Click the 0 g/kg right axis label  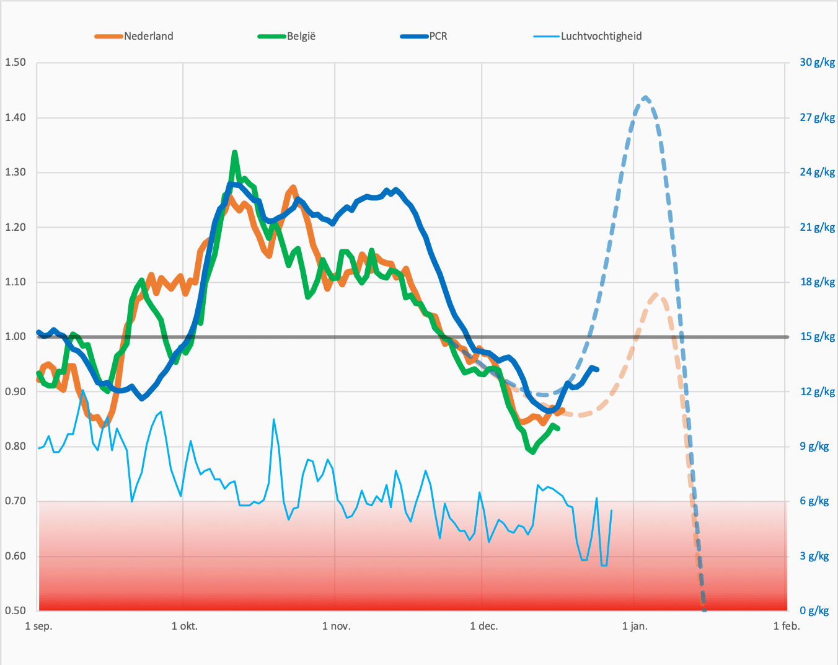click(x=814, y=611)
